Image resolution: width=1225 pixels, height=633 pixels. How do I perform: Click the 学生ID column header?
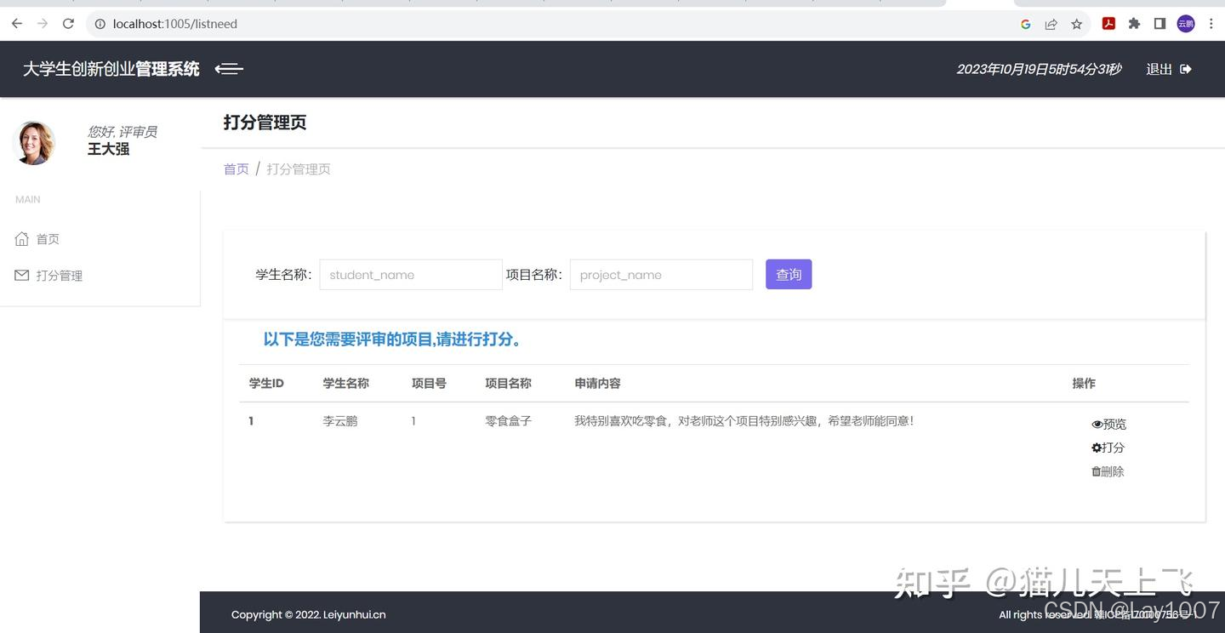tap(266, 384)
